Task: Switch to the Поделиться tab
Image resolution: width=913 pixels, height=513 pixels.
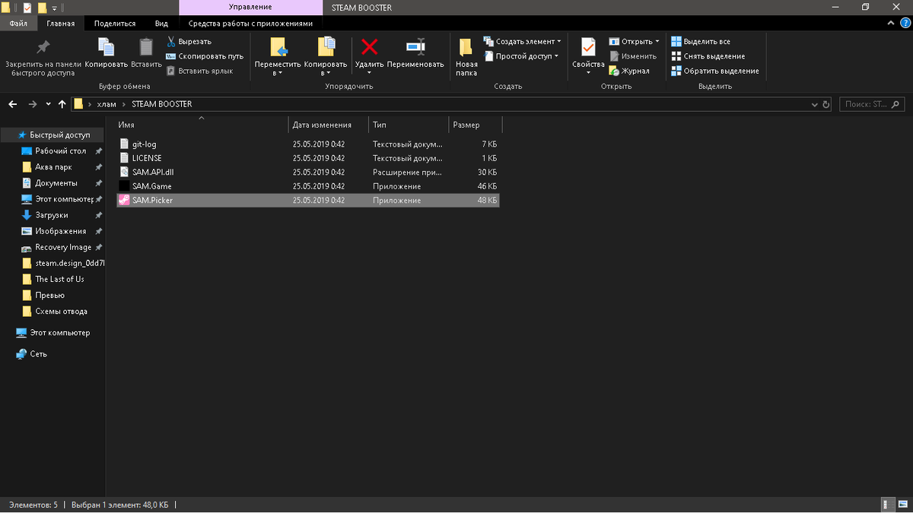Action: pos(115,24)
